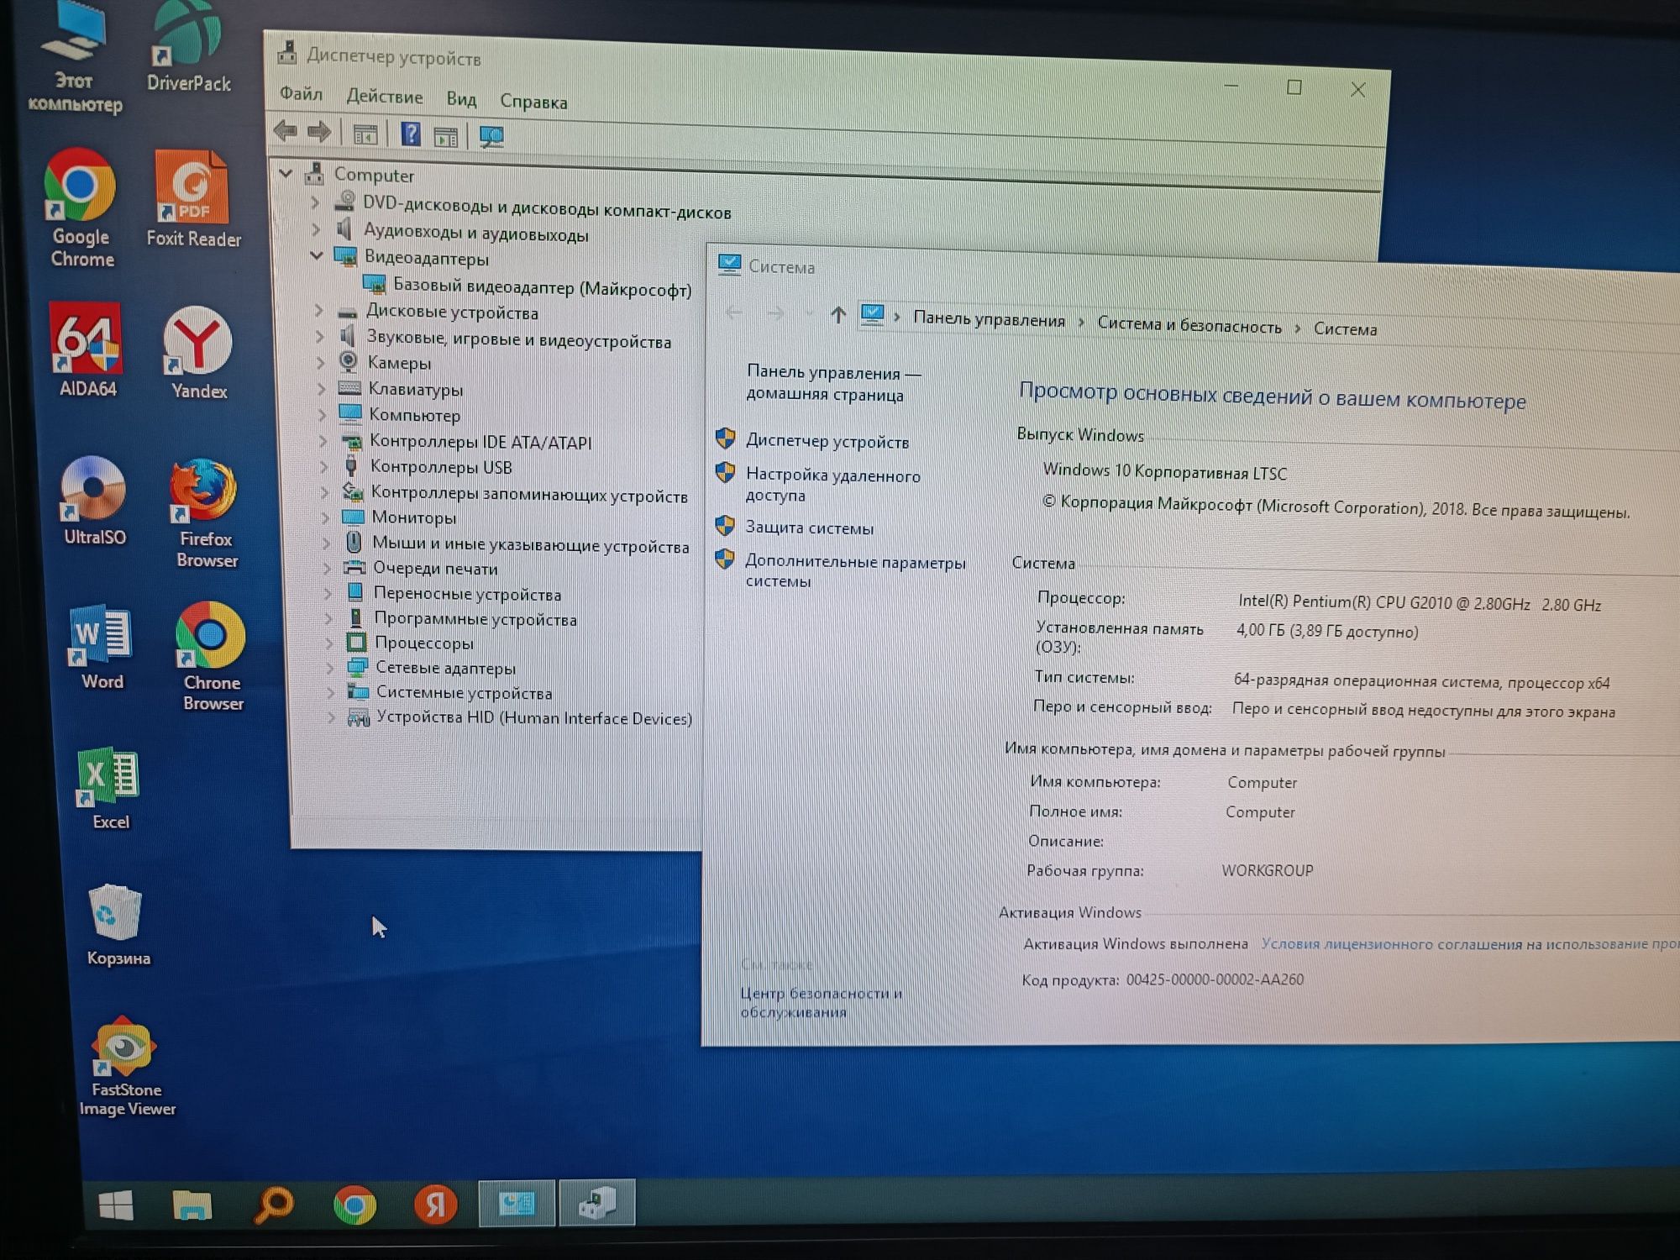Click the Диспетчер устройств link in System

pos(827,441)
